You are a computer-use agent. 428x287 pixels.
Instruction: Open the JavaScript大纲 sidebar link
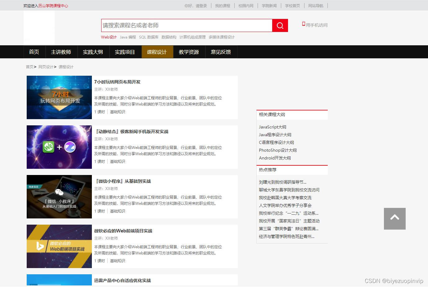coord(273,127)
